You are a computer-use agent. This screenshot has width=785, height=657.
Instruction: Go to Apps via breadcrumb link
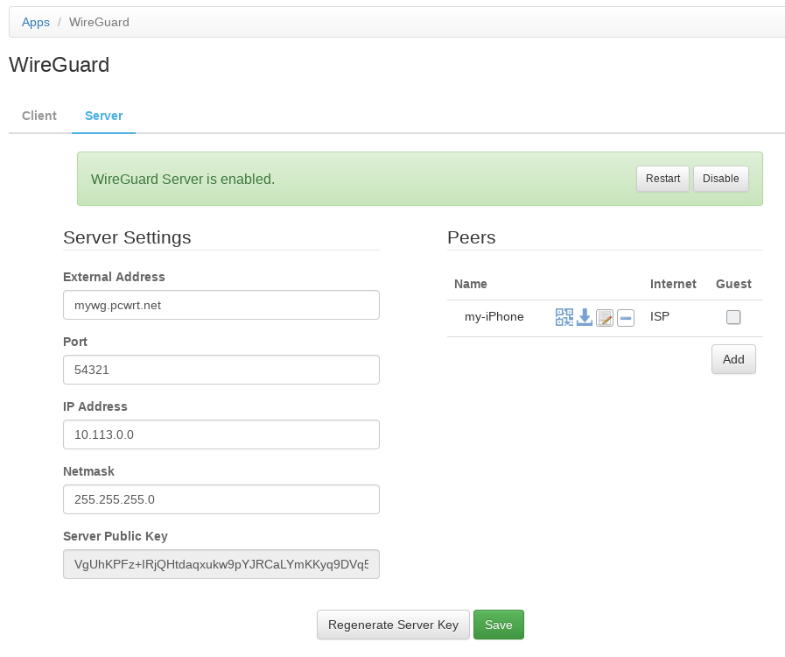click(x=36, y=22)
